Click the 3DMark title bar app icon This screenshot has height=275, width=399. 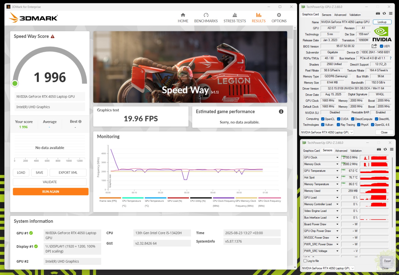click(9, 7)
